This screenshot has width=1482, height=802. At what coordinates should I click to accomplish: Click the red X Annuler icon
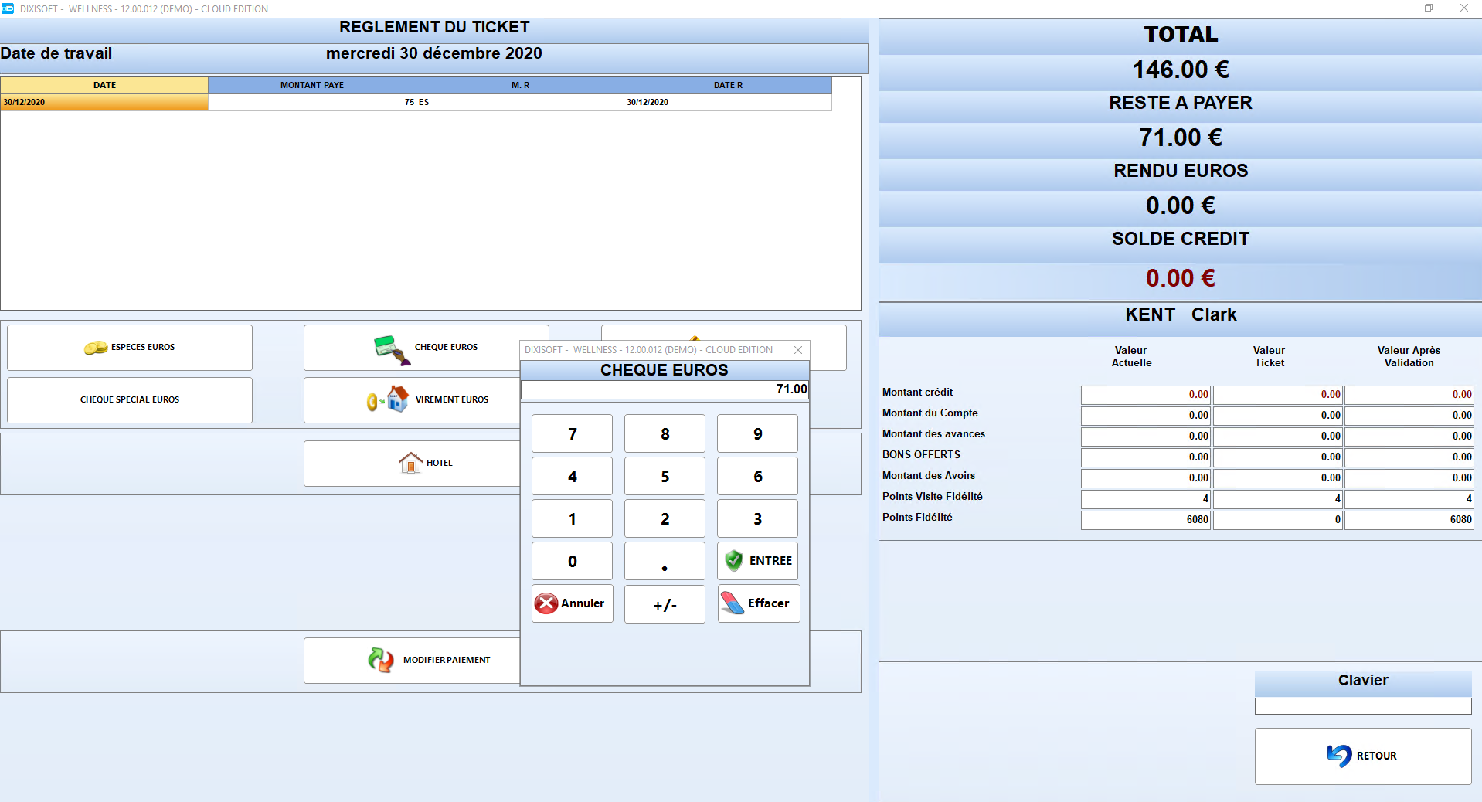(546, 603)
